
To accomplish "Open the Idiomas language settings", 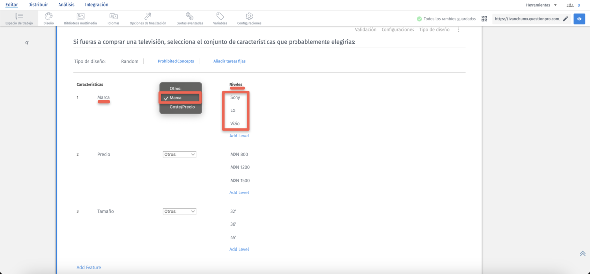I will (x=113, y=17).
